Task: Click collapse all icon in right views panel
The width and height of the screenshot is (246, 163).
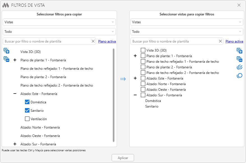Action: click(239, 59)
